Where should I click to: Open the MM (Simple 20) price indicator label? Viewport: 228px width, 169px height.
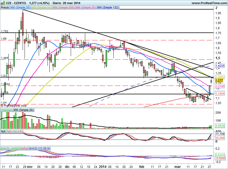[x=20, y=7]
